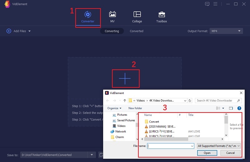Open file dialog help
250x162 pixels.
pyautogui.click(x=239, y=108)
